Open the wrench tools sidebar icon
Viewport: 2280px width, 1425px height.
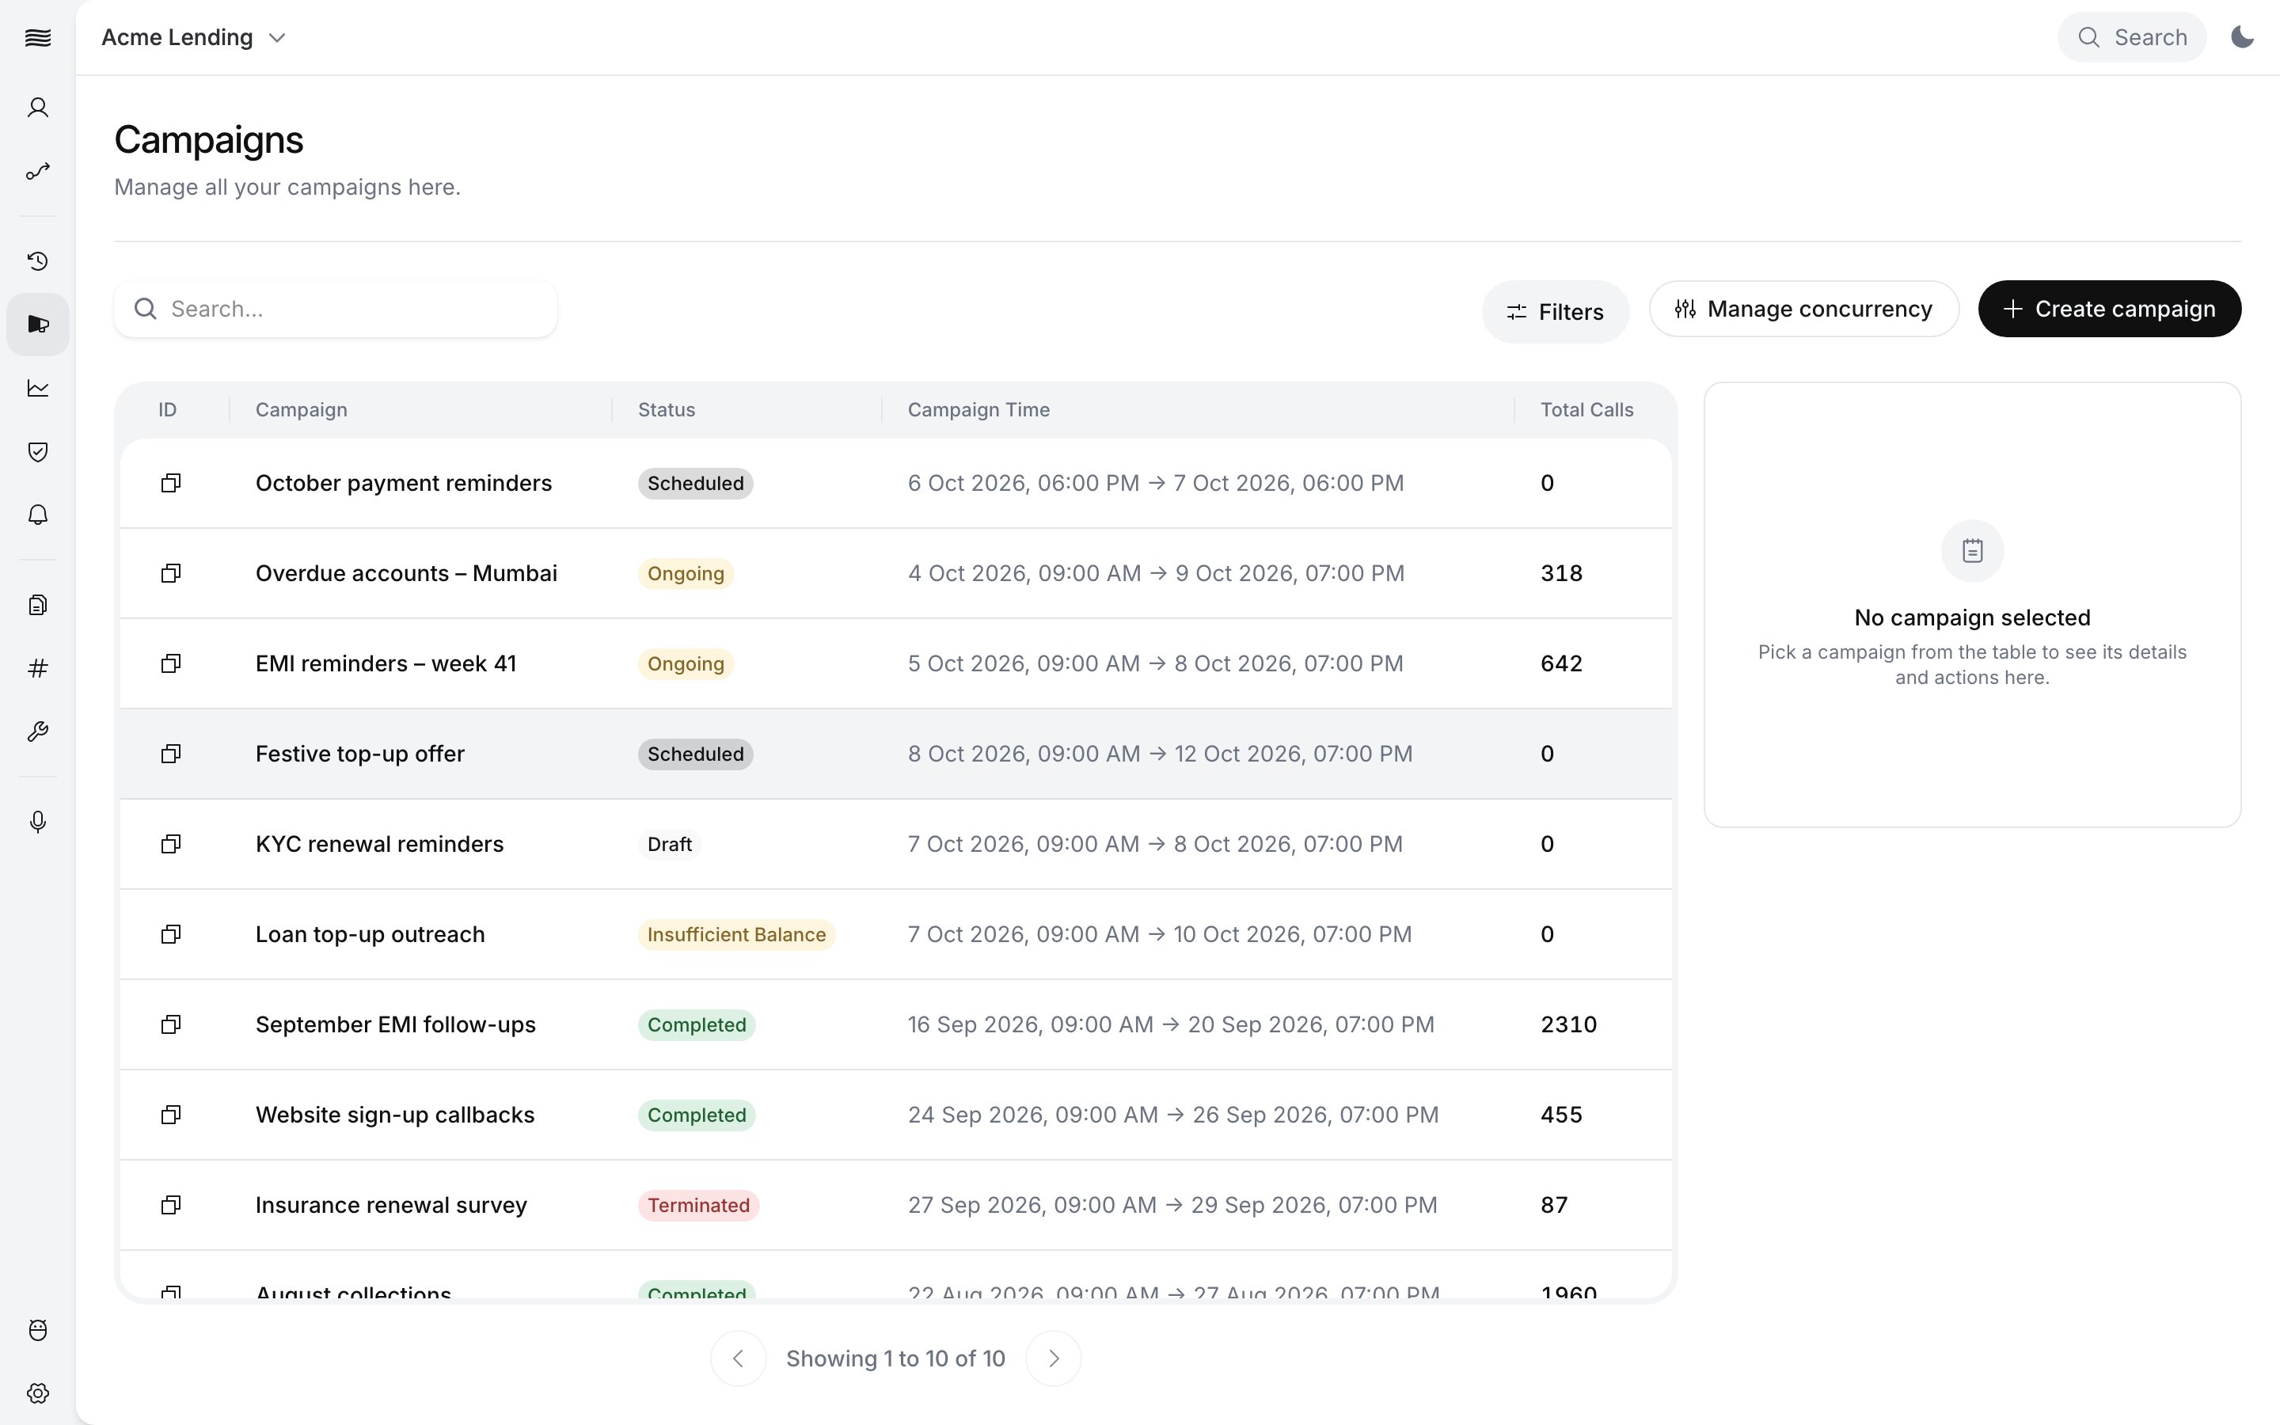pos(38,731)
